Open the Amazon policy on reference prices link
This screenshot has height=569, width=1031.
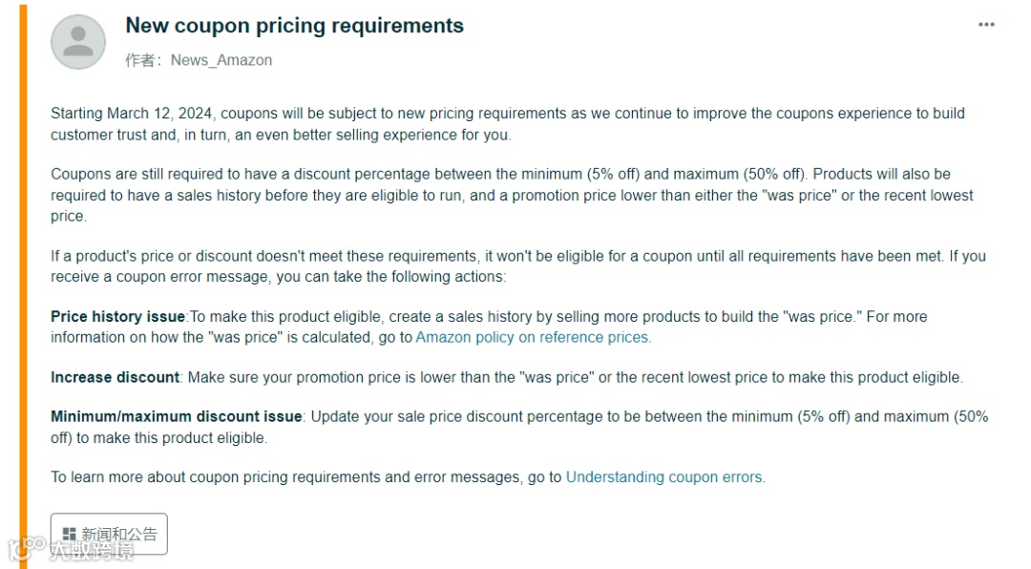point(533,337)
